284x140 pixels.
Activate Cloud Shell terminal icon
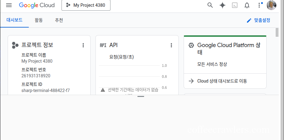[235, 5]
